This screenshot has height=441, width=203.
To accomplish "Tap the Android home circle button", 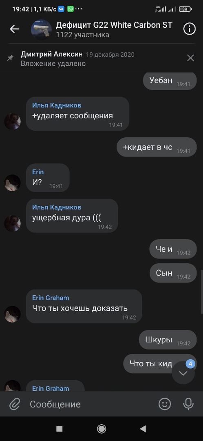I will point(101,429).
